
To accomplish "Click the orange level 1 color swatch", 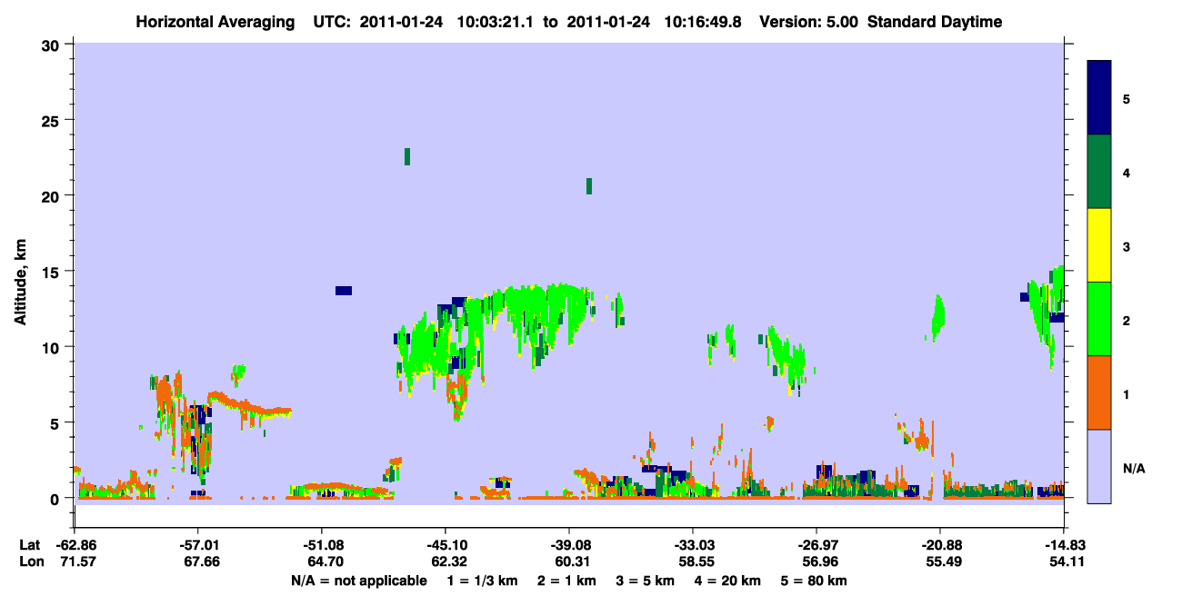I will tap(1099, 392).
